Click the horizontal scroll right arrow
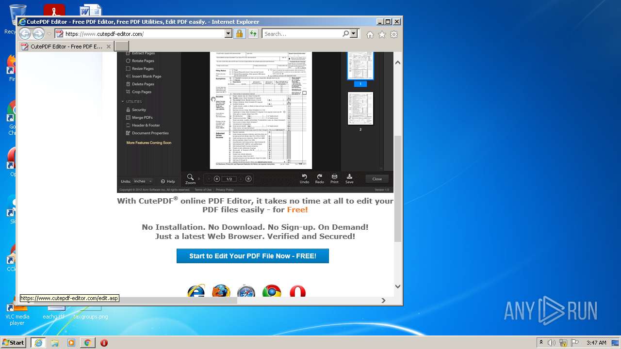Viewport: 621px width, 349px height. [x=383, y=301]
